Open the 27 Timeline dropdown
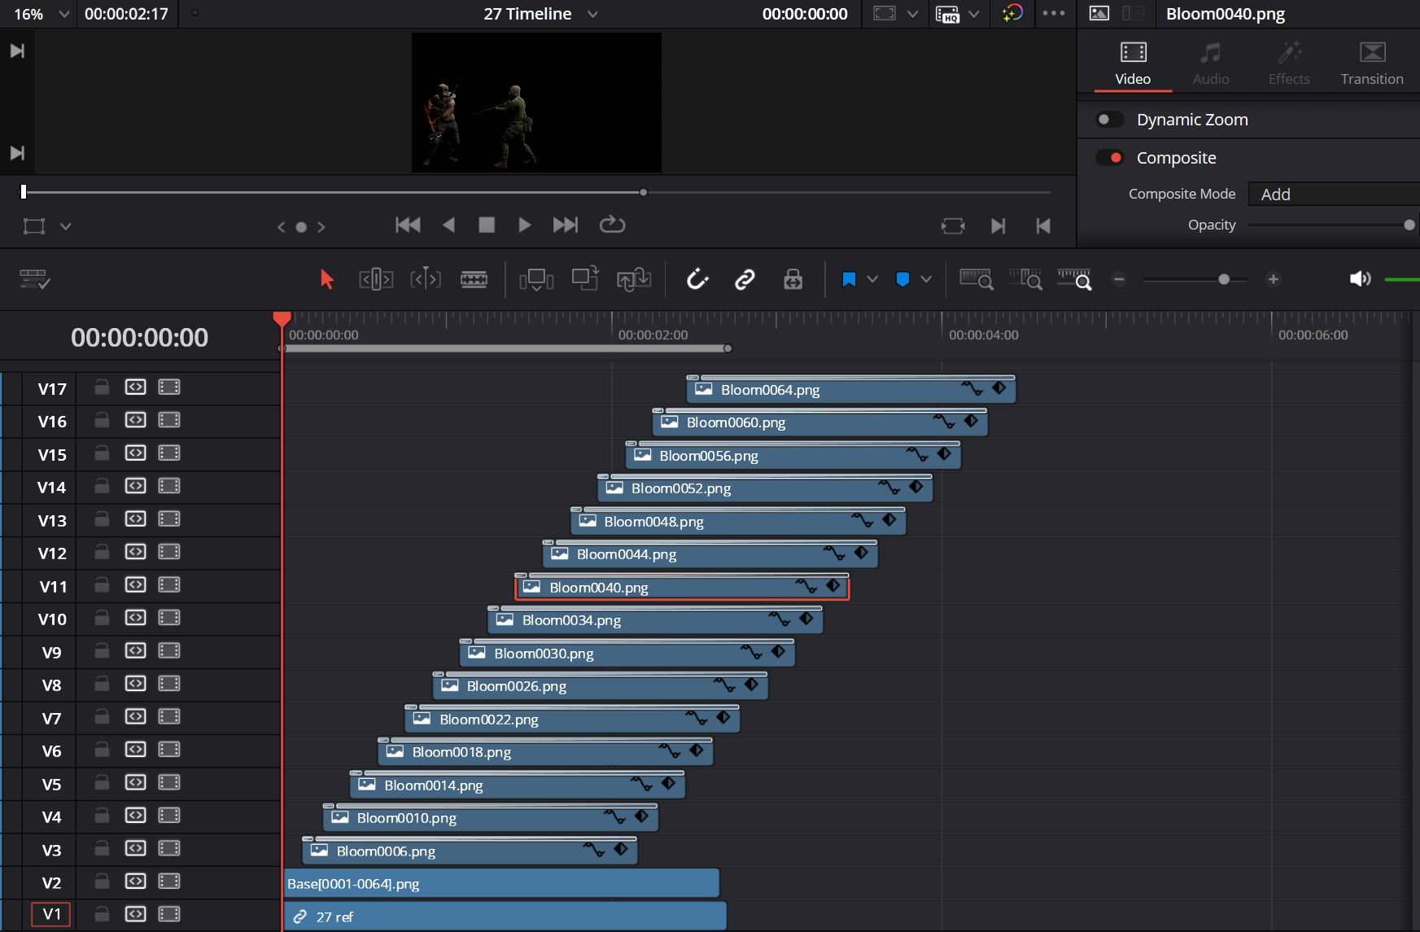This screenshot has width=1420, height=932. point(592,14)
